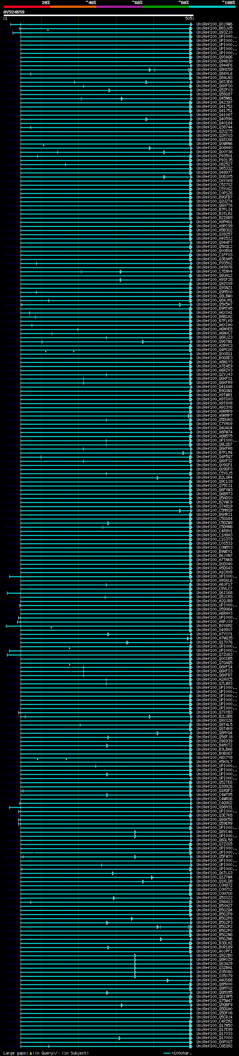Select the UniRef100_A8JF17 label
This screenshot has width=239, height=1056.
point(214,585)
